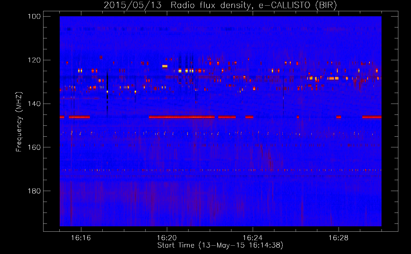Select the frequency tick label '180'

coord(34,191)
